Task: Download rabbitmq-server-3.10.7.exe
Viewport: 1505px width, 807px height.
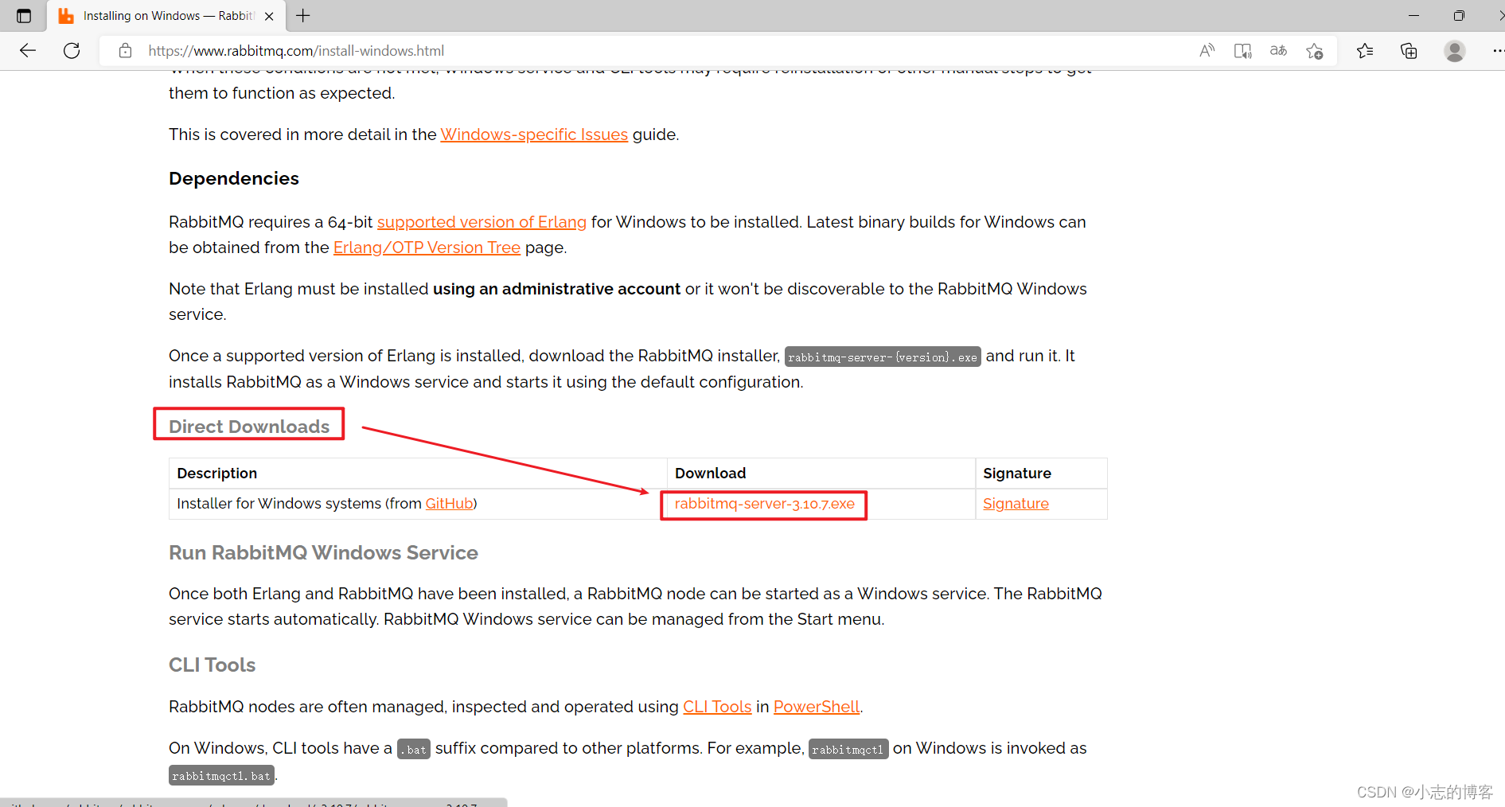Action: click(x=764, y=504)
